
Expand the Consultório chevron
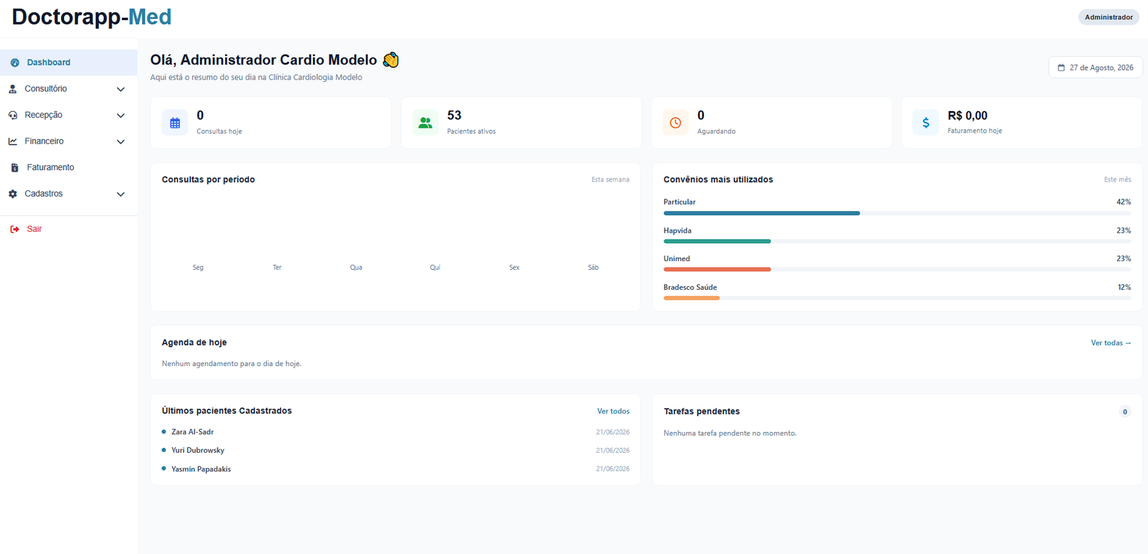tap(121, 89)
